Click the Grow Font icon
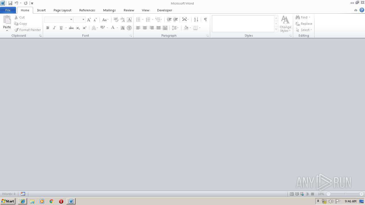The image size is (365, 205). [x=89, y=20]
